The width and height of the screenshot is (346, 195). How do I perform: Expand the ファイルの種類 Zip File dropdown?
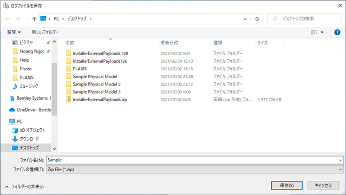point(341,170)
